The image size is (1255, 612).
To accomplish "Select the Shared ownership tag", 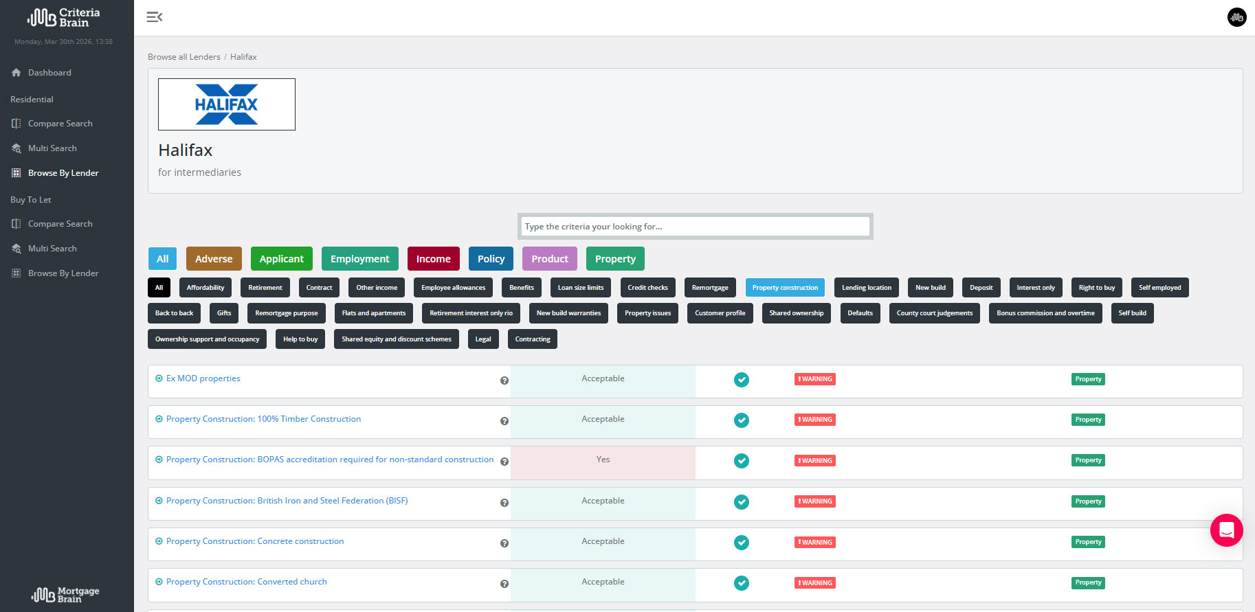I will click(x=797, y=313).
